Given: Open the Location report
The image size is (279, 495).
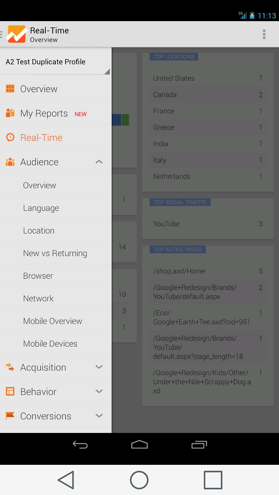Looking at the screenshot, I should [56, 230].
